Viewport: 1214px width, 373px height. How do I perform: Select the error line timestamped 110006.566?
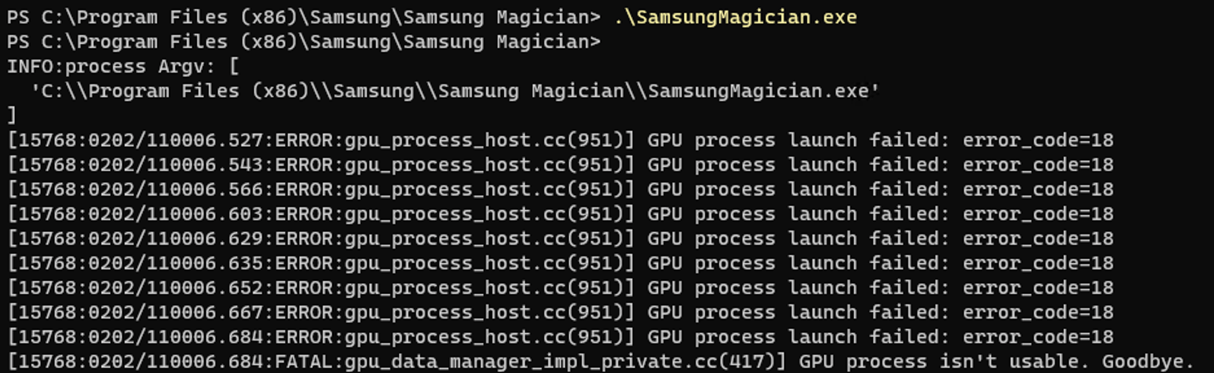[560, 190]
